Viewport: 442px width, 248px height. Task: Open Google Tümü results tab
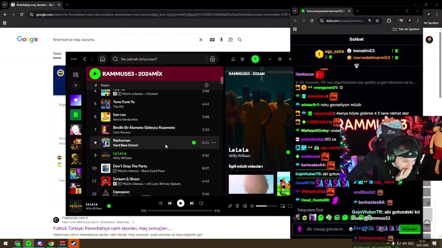click(57, 53)
